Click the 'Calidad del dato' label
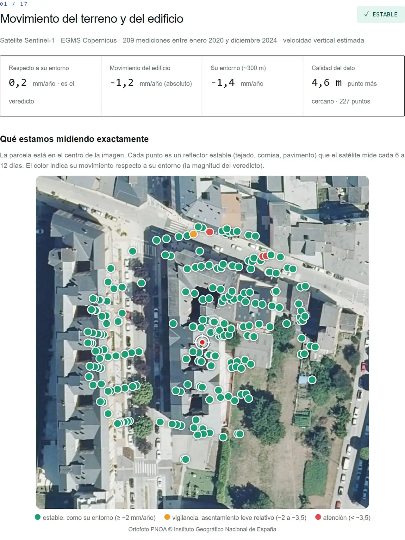The image size is (405, 540). [333, 68]
